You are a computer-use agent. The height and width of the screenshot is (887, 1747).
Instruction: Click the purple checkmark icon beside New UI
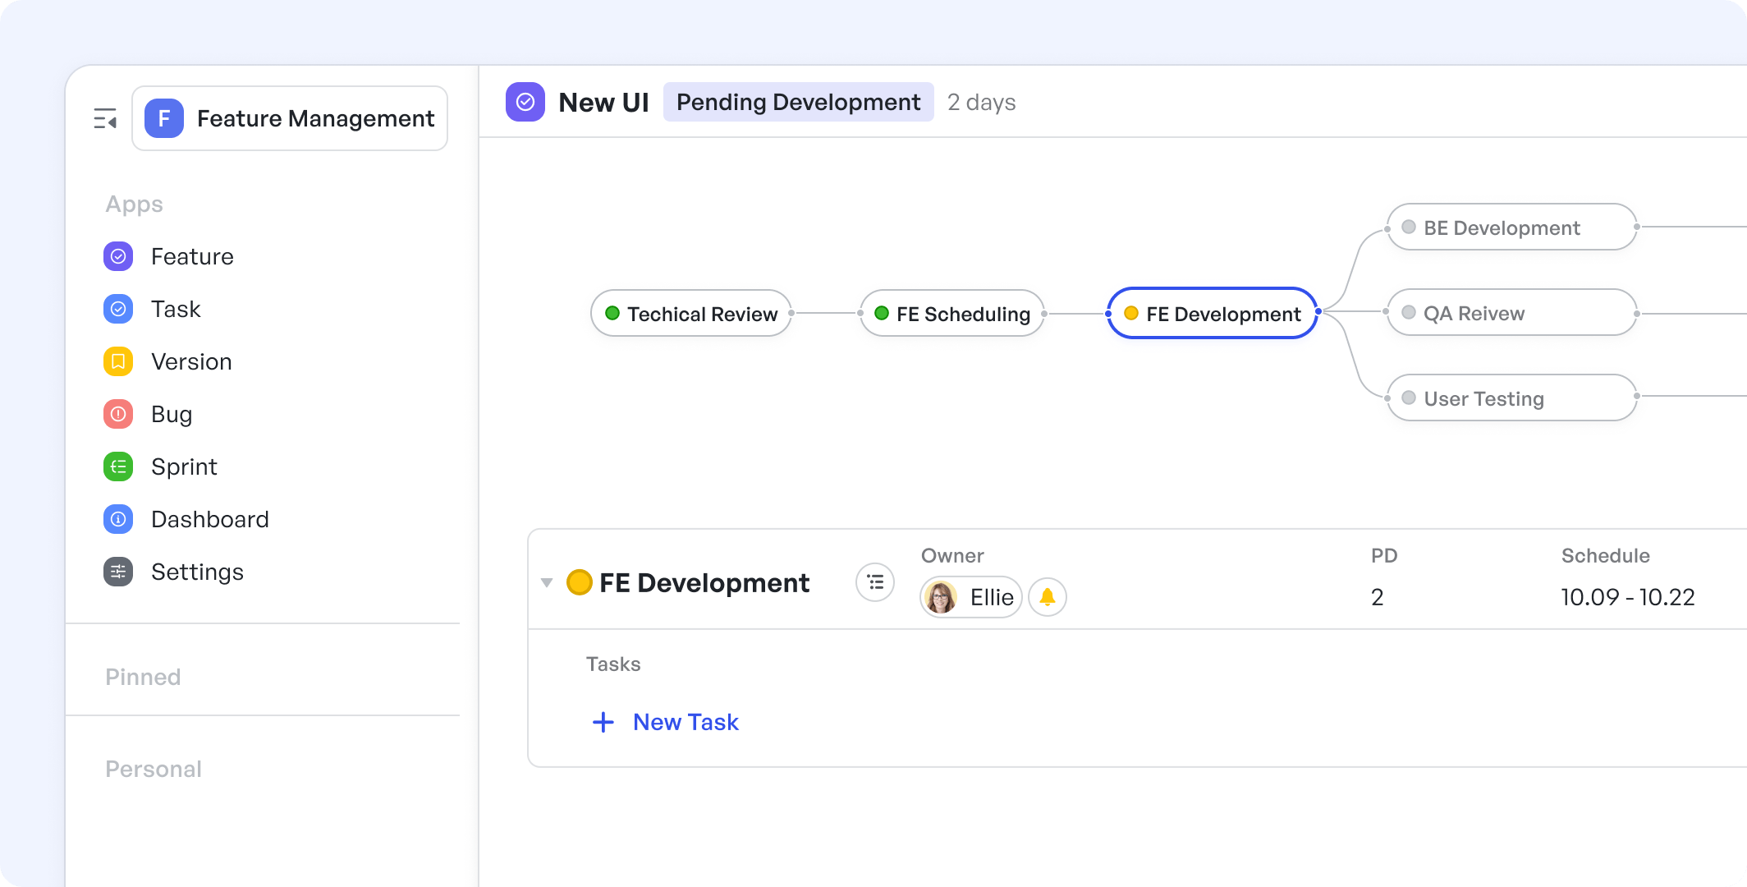(x=525, y=102)
